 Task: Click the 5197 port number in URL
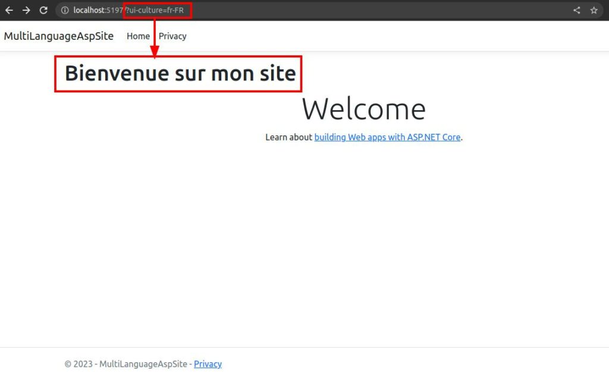115,10
